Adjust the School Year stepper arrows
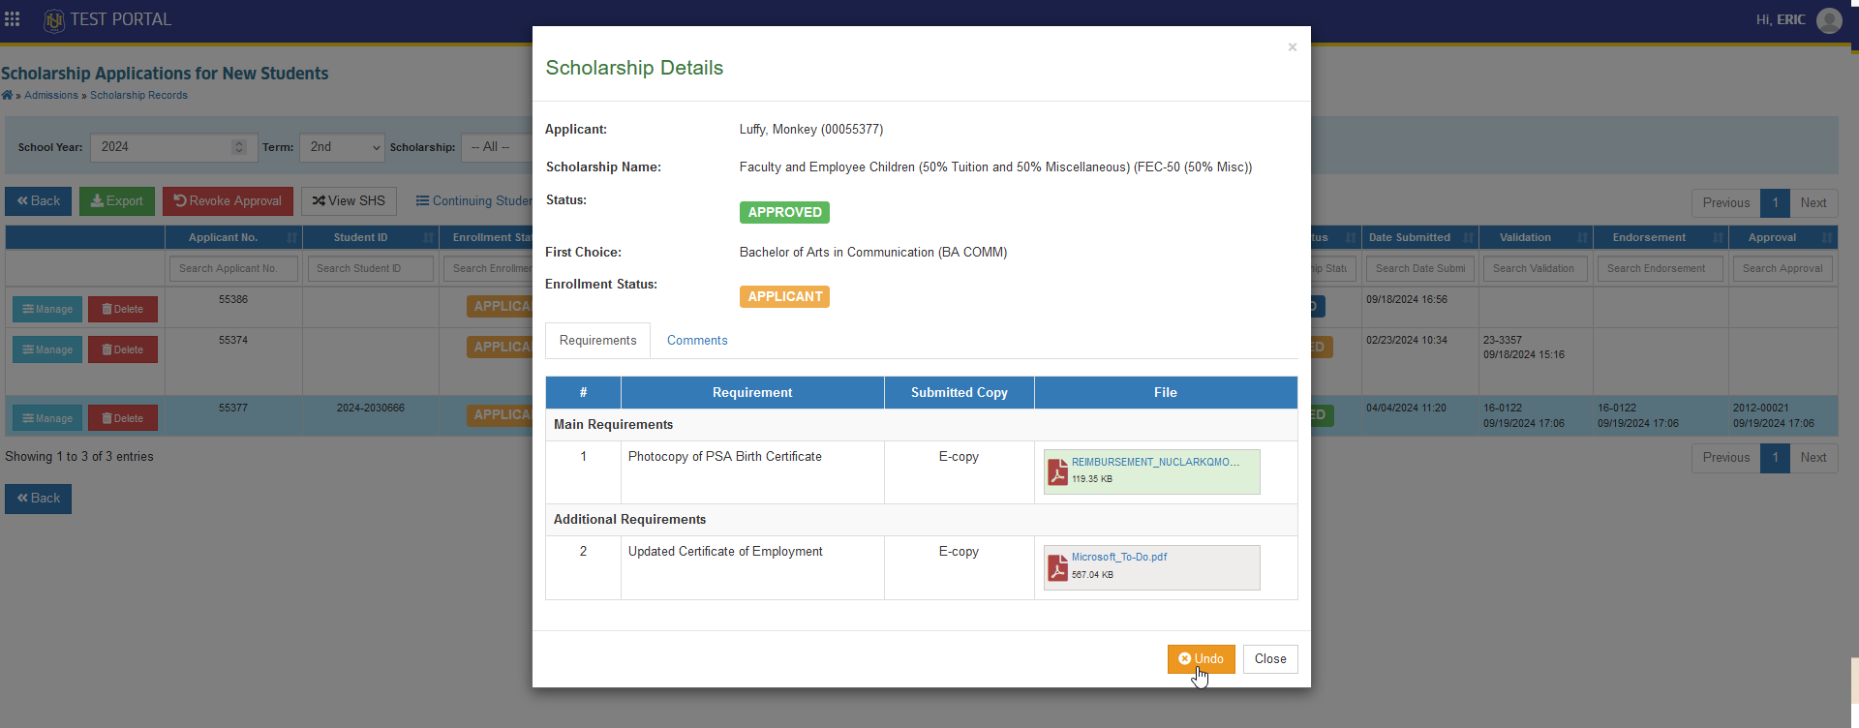The width and height of the screenshot is (1859, 728). coord(238,147)
